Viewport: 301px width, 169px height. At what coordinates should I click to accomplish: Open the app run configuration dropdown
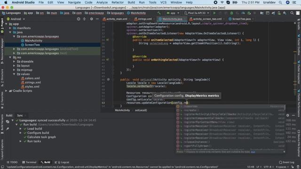(173, 13)
